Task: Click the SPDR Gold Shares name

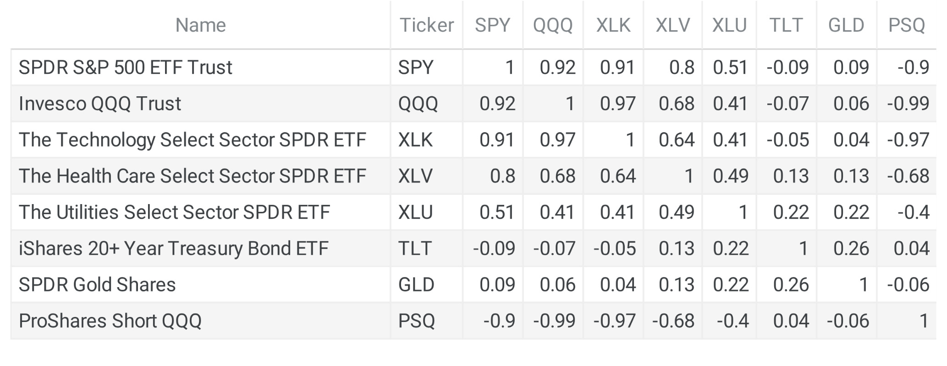Action: tap(97, 285)
